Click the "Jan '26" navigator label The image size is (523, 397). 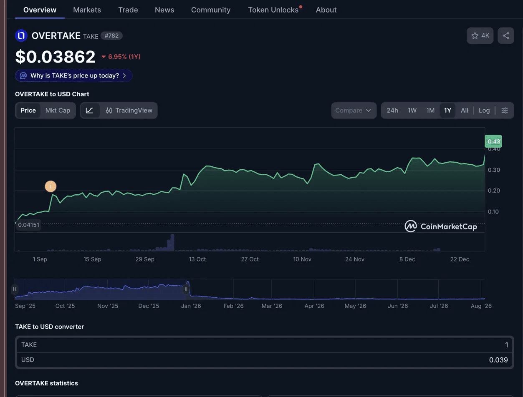click(191, 306)
